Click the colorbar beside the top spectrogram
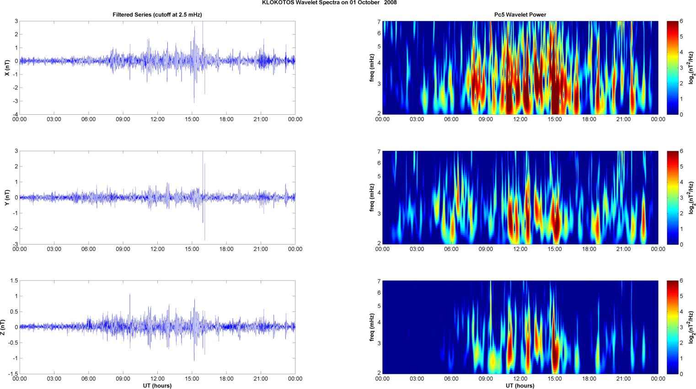Viewport: 696px width, 389px height. click(x=673, y=68)
